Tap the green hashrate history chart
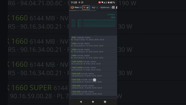 coord(94,23)
